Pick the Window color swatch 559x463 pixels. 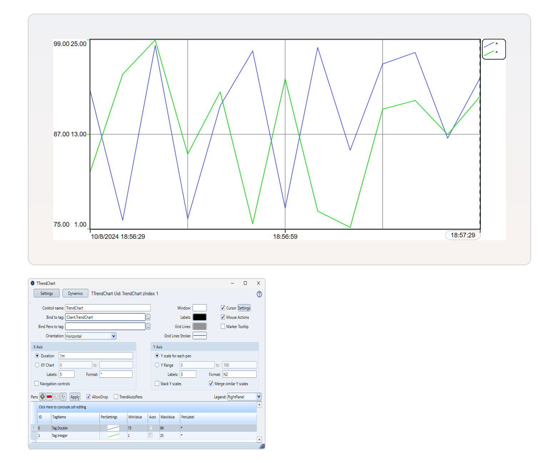click(x=200, y=308)
